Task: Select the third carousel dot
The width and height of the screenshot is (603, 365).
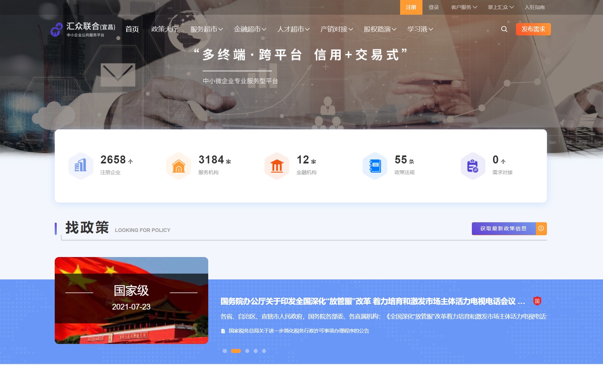Action: [247, 351]
